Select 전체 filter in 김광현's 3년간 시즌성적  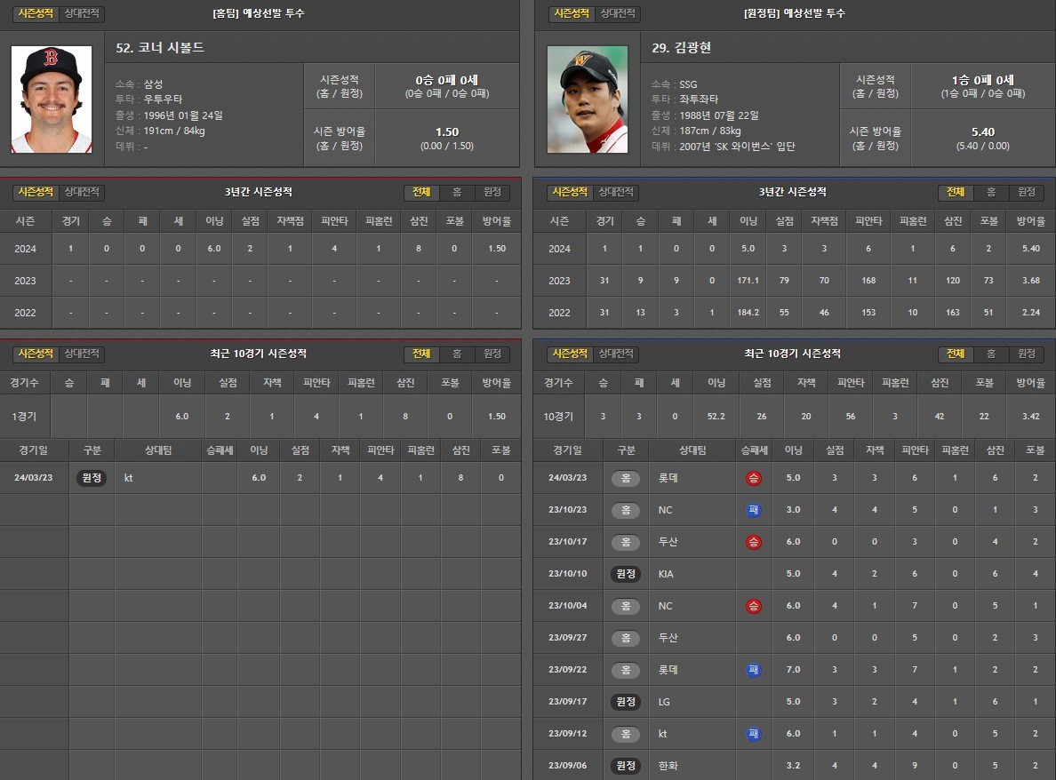956,193
